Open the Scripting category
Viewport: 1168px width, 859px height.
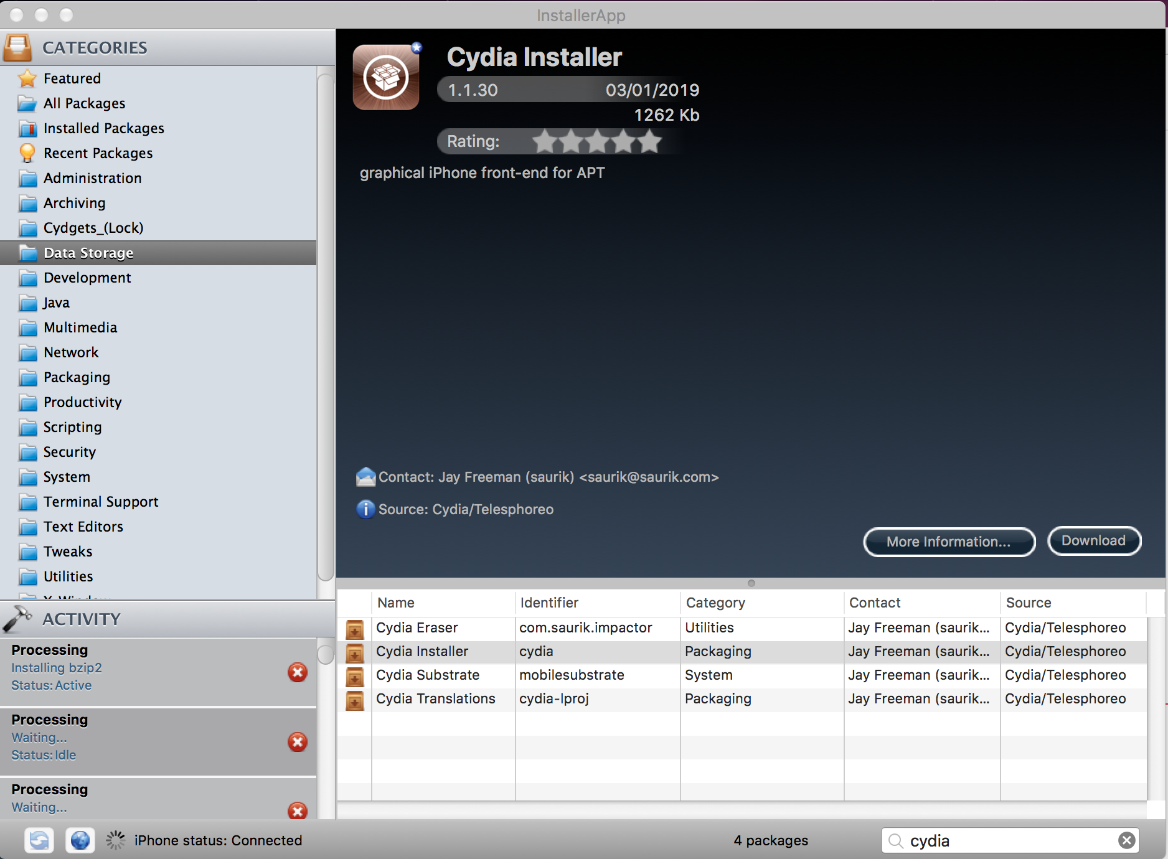(158, 427)
